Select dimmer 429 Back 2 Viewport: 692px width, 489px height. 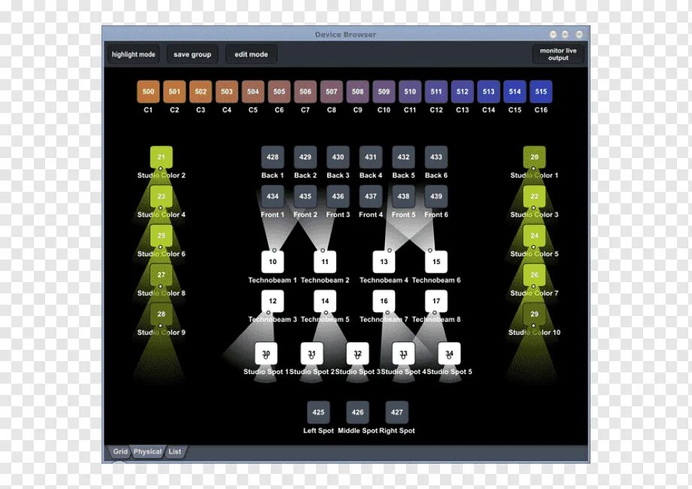point(305,157)
